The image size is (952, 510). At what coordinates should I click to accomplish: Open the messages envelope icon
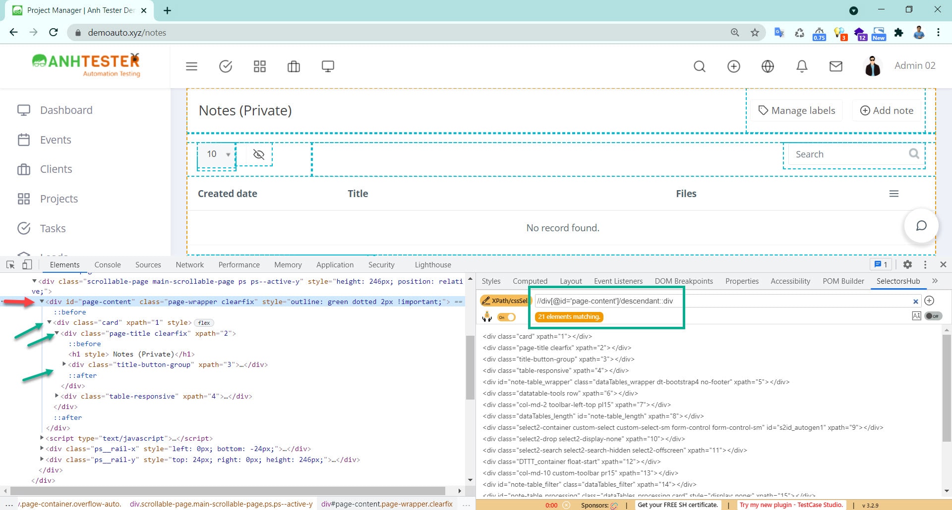(836, 66)
